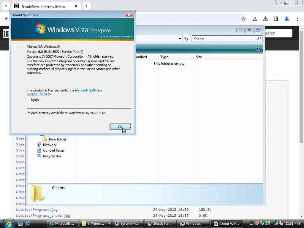Click the Recycle Bin icon in tree
The height and width of the screenshot is (228, 304).
[x=39, y=156]
